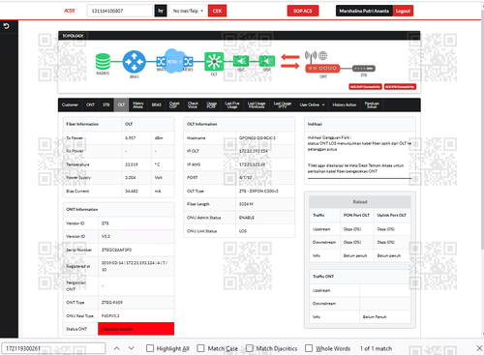
Task: Open the Metro Akses tab
Action: (137, 104)
